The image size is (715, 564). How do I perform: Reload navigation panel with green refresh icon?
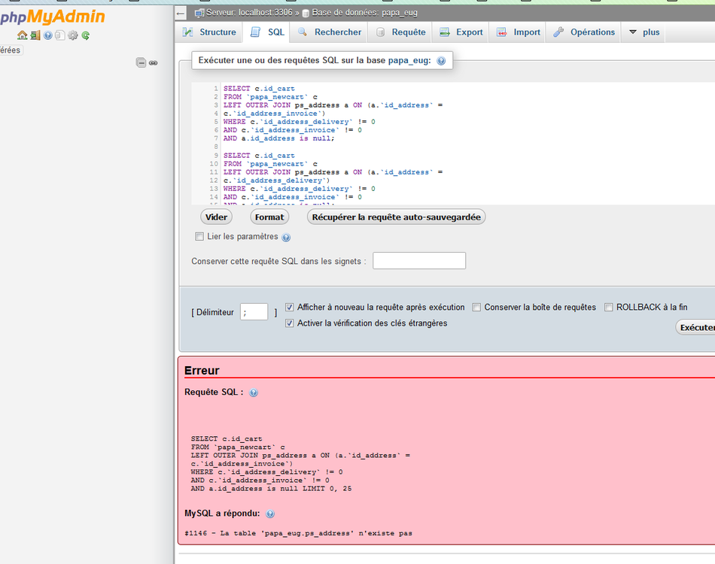(86, 35)
